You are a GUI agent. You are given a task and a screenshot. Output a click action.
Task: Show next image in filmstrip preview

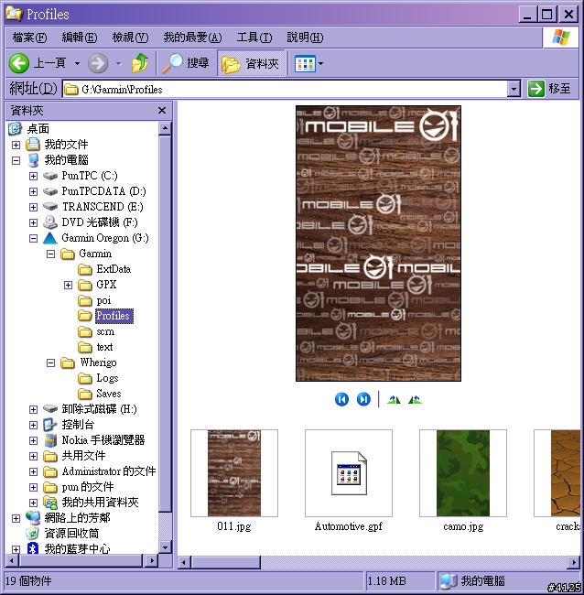(363, 399)
